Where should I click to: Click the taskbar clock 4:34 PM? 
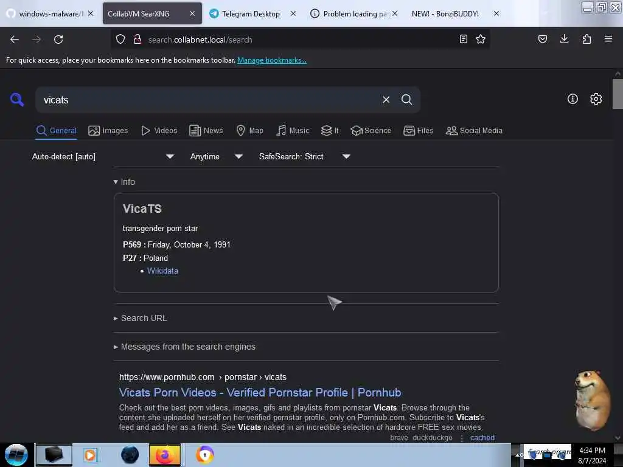coord(592,451)
